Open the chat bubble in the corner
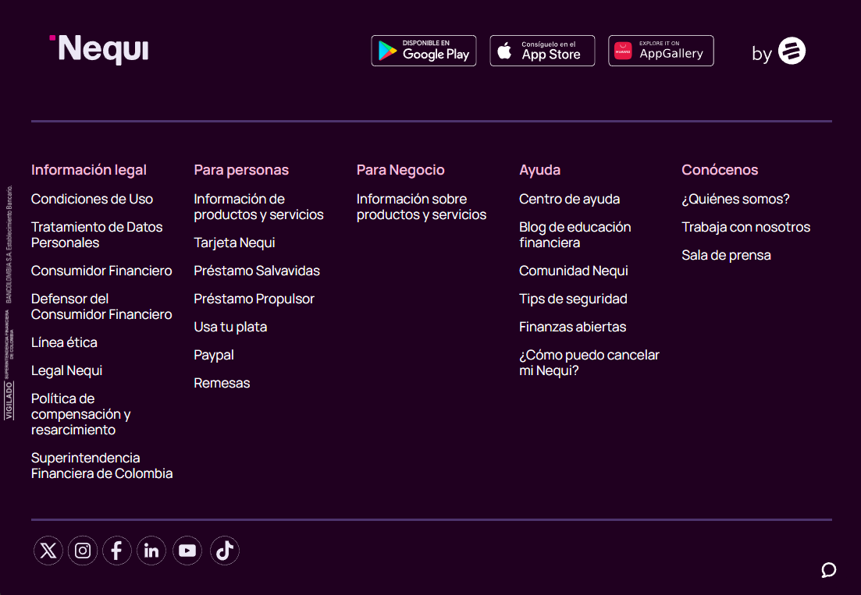 828,570
